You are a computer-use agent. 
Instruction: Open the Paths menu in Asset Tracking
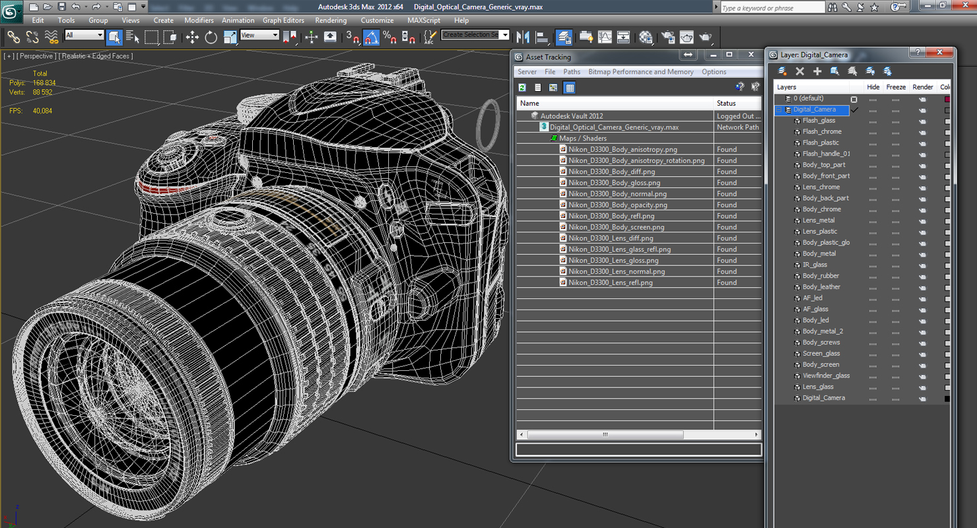pyautogui.click(x=572, y=72)
